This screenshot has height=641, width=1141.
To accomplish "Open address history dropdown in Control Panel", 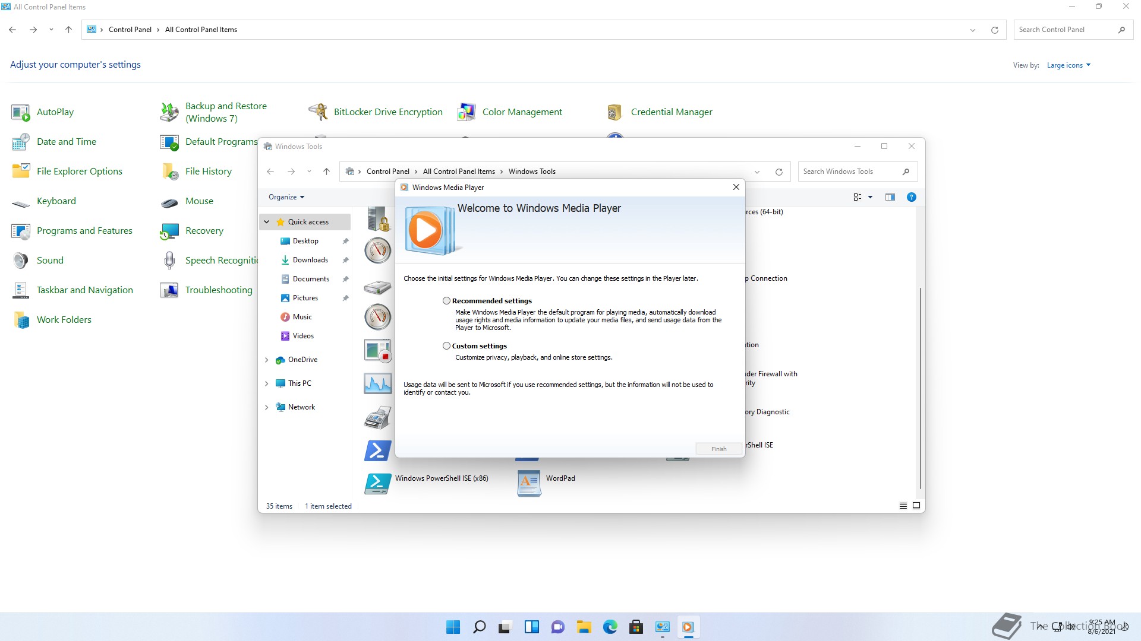I will (x=973, y=30).
